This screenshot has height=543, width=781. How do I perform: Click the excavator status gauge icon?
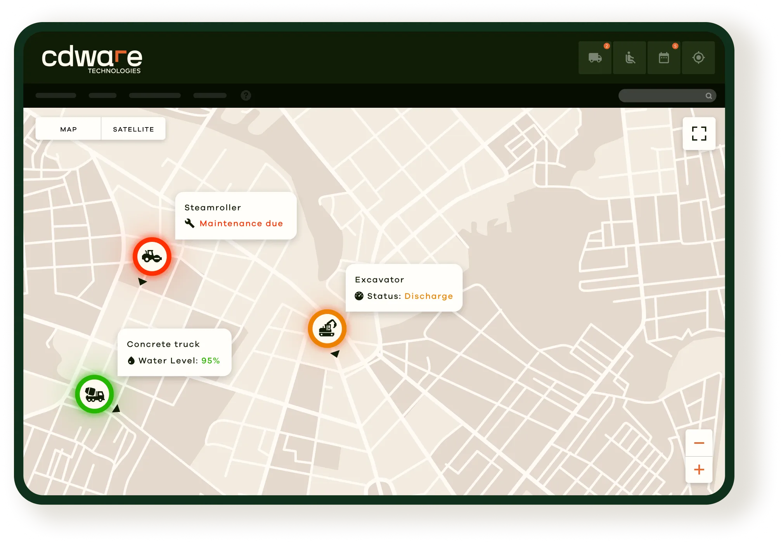click(359, 296)
